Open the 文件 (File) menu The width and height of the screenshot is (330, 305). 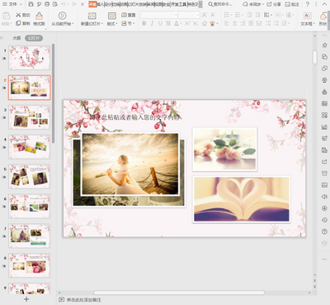click(12, 4)
